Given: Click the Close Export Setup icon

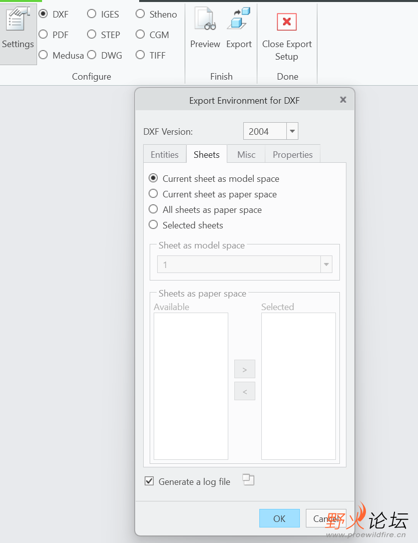Looking at the screenshot, I should click(x=287, y=22).
